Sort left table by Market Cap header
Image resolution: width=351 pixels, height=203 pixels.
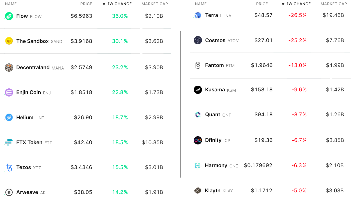(154, 4)
